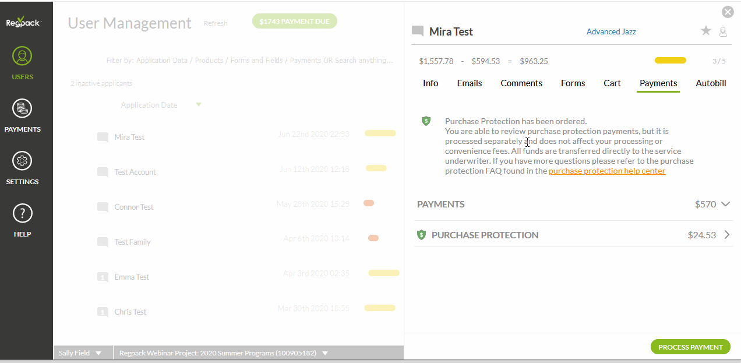Check the box next to Test Account

(x=102, y=171)
